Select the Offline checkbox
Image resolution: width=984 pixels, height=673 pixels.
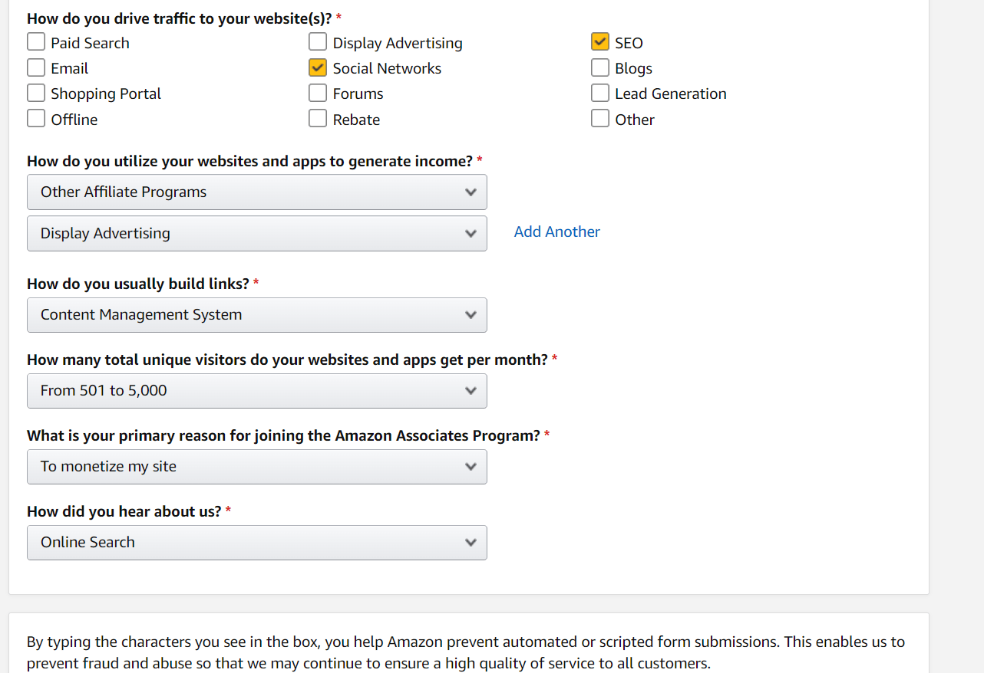point(36,119)
